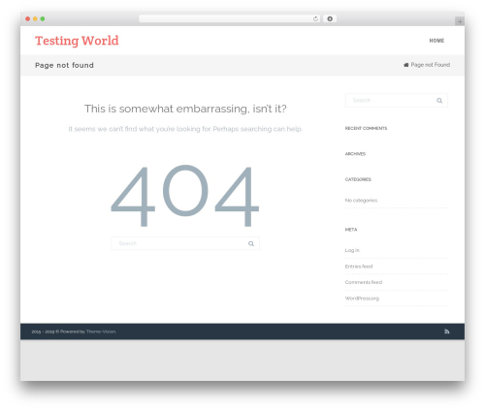The image size is (485, 410).
Task: Click the Recent Comments heading
Action: point(366,128)
